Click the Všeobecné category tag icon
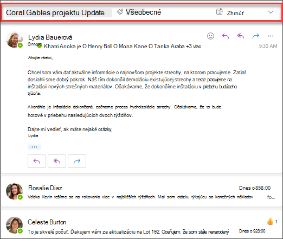The image size is (283, 239). 120,12
